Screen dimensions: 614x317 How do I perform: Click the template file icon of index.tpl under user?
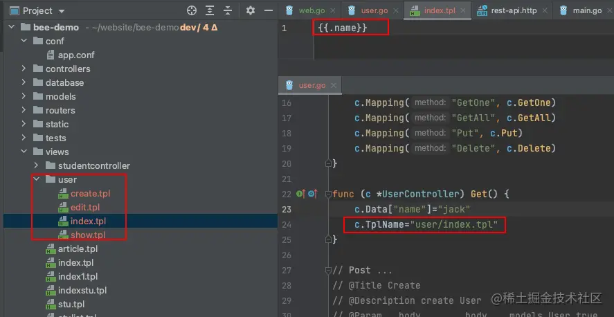63,221
